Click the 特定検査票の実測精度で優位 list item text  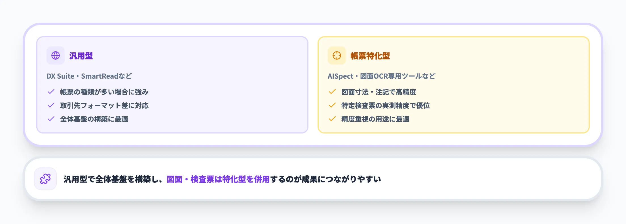click(x=385, y=105)
